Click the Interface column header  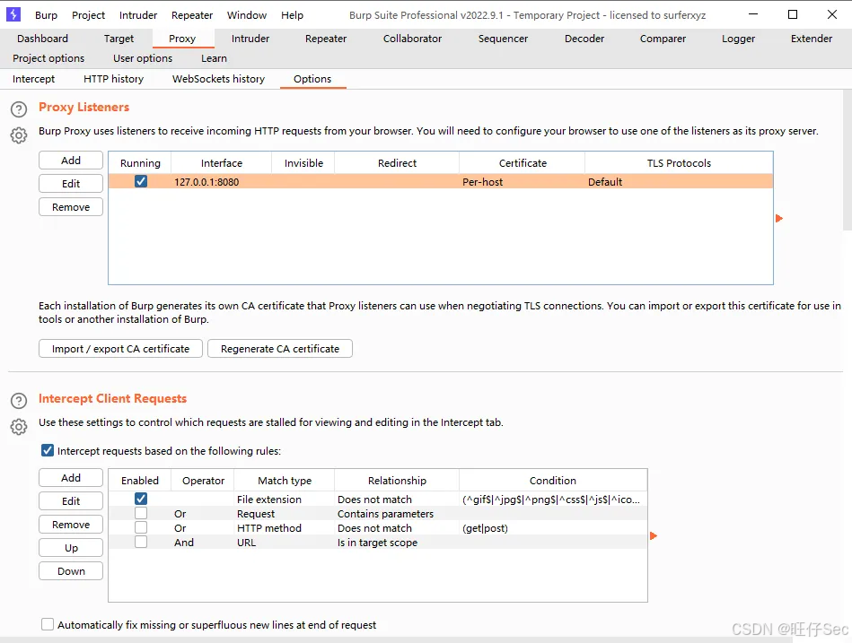click(221, 163)
